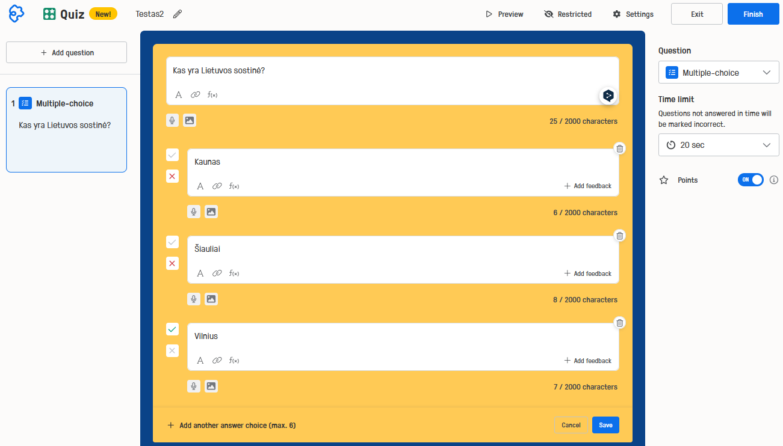Open the formula editor for Kaunas answer
Image resolution: width=783 pixels, height=446 pixels.
click(x=234, y=186)
